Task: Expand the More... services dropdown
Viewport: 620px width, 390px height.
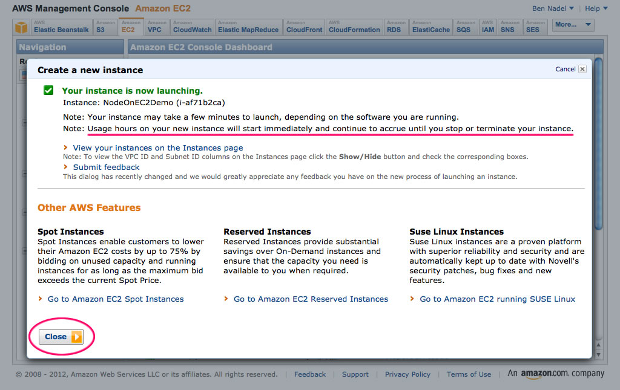Action: tap(573, 25)
